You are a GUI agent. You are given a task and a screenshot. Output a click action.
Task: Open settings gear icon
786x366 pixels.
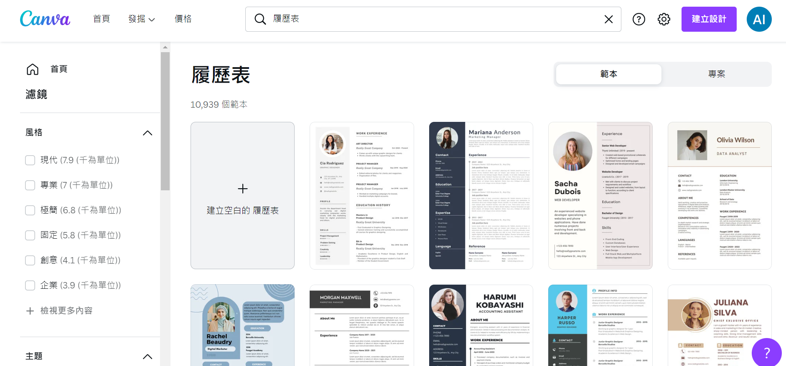coord(664,19)
